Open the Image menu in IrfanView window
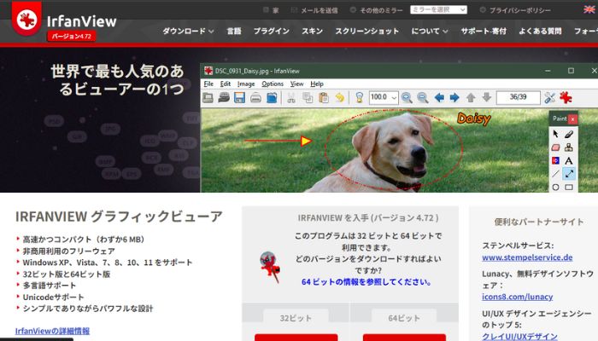The height and width of the screenshot is (341, 598). click(x=246, y=84)
